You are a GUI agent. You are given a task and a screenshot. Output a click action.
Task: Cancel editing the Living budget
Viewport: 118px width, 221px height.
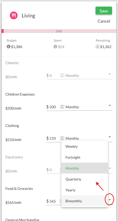tap(104, 21)
